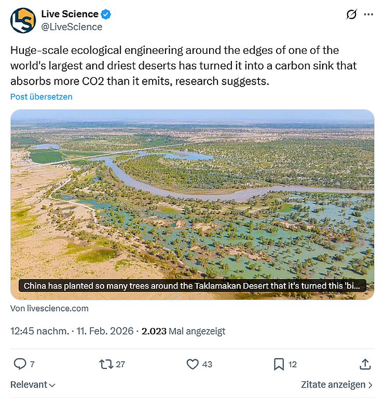Click the Live Science profile avatar
Screen dimensions: 385x398
coord(23,21)
